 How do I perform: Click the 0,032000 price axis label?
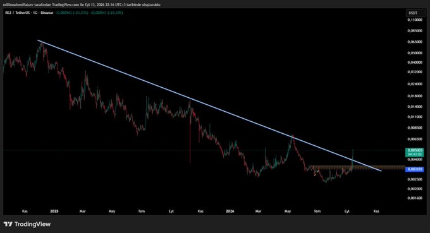click(x=415, y=72)
